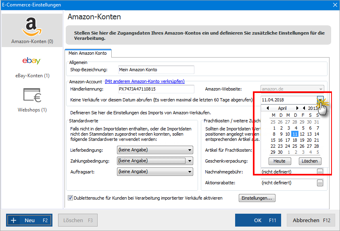340x231 pixels.
Task: Edit the Shop-Bezeichnung field
Action: (x=156, y=70)
